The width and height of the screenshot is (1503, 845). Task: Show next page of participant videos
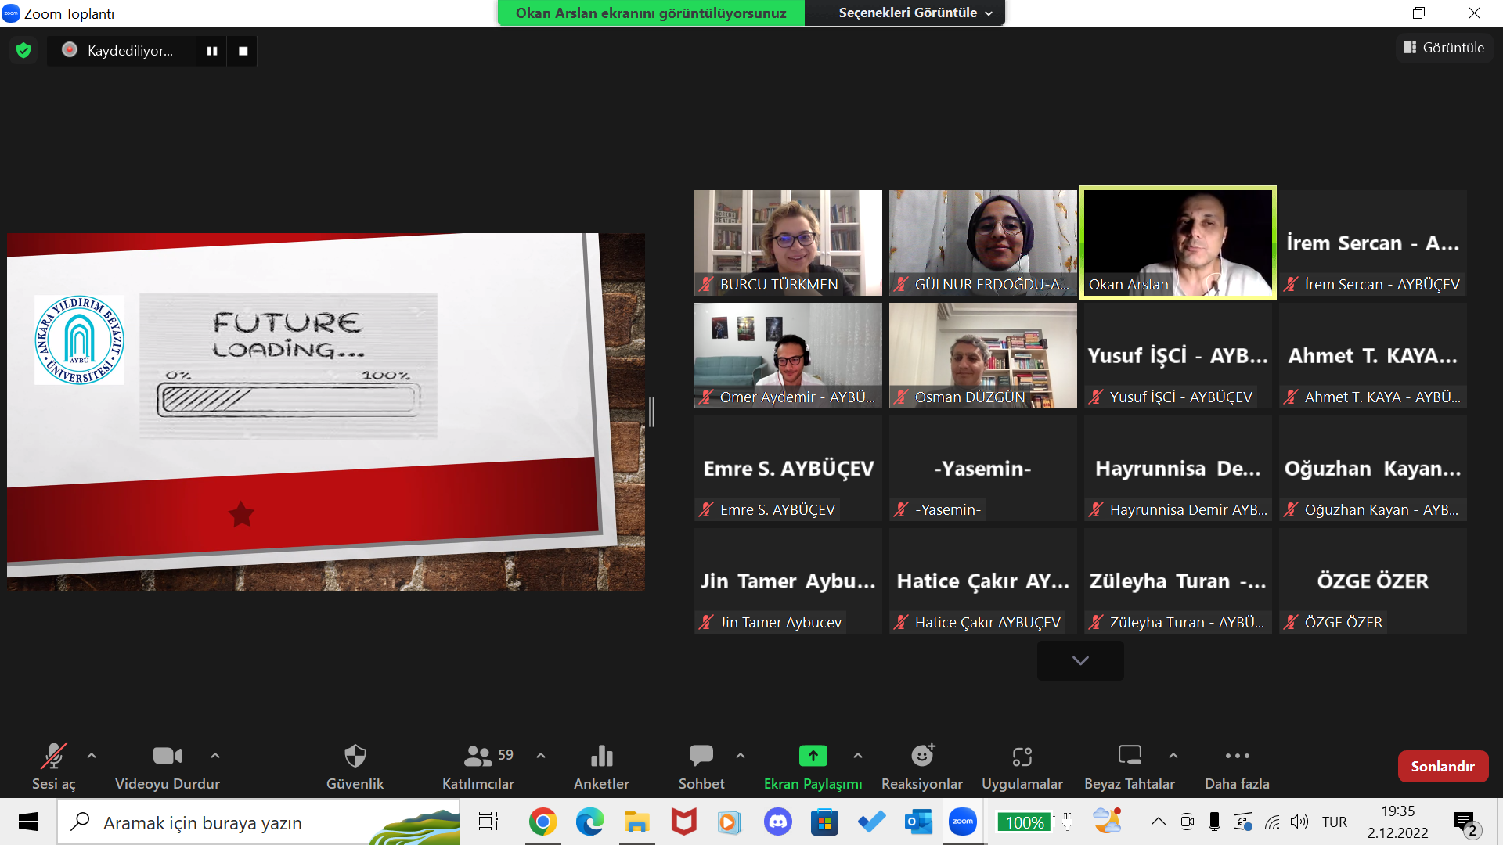coord(1080,660)
